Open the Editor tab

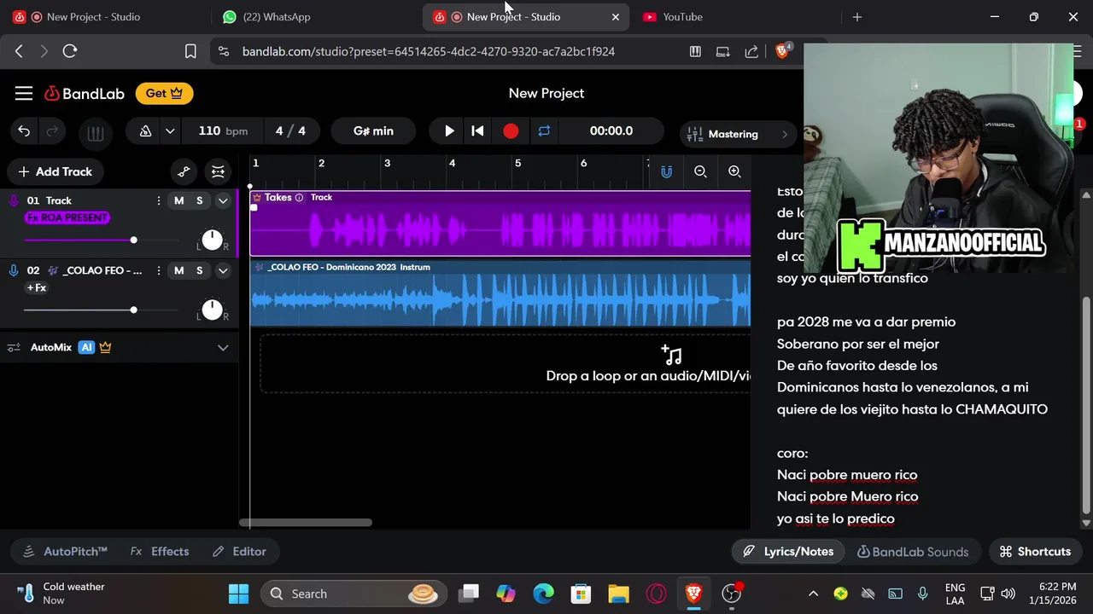(x=239, y=551)
